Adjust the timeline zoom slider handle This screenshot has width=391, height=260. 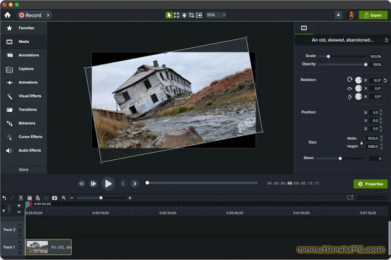(101, 198)
